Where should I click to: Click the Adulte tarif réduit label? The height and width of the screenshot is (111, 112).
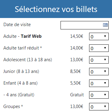tap(23, 48)
